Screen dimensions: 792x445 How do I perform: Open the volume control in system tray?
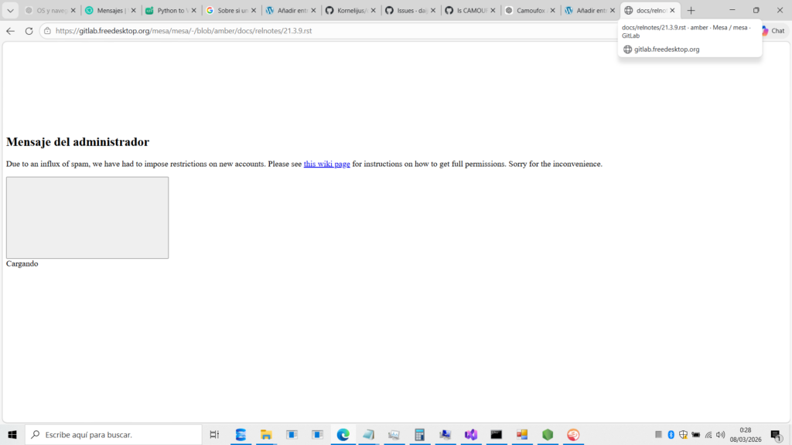pos(721,435)
